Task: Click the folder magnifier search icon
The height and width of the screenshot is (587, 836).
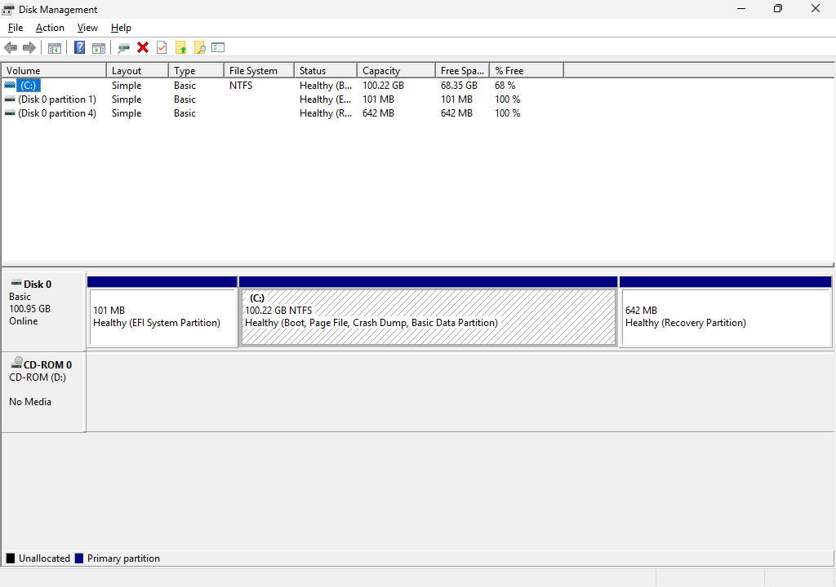Action: click(200, 48)
